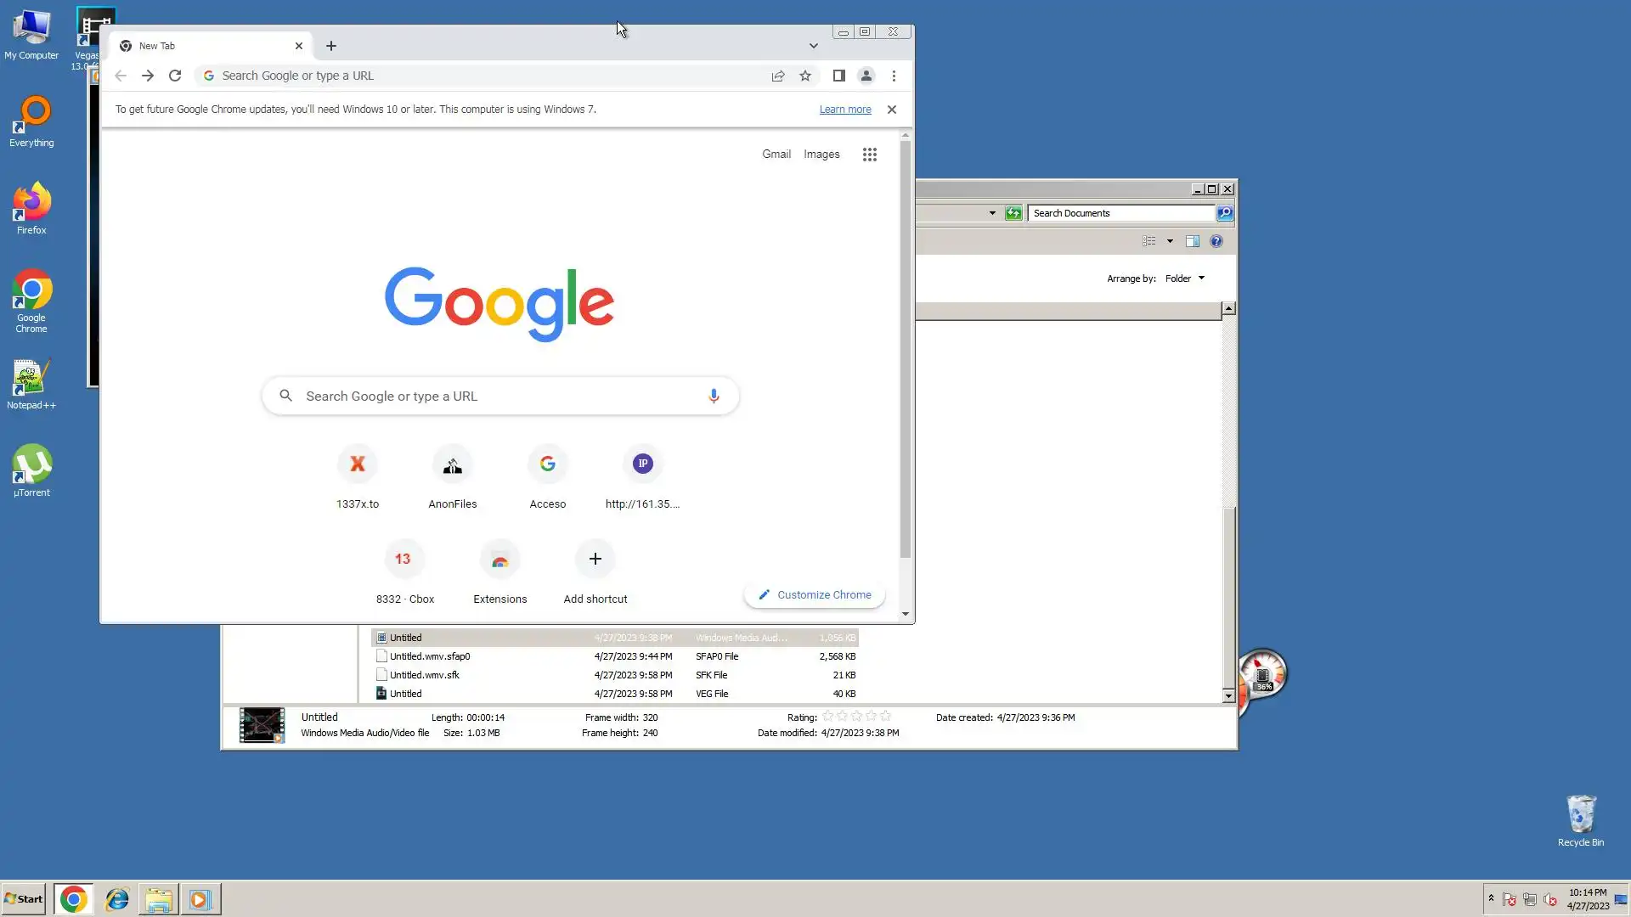Click the Learn more link
The width and height of the screenshot is (1631, 917).
coord(844,110)
